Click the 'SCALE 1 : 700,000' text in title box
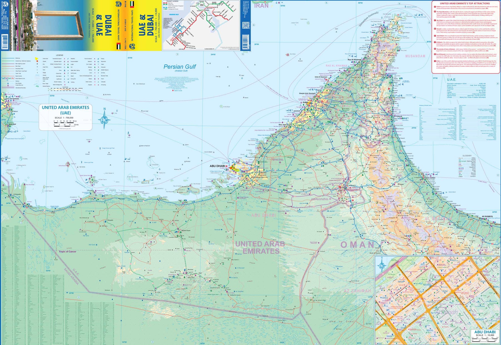Viewport: 501px width, 345px height. pos(64,118)
